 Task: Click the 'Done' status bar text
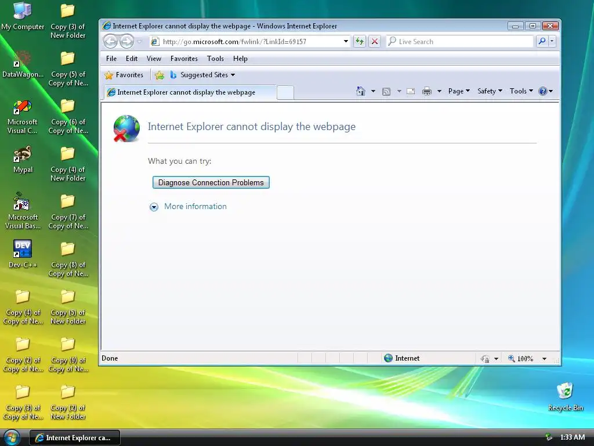(110, 358)
